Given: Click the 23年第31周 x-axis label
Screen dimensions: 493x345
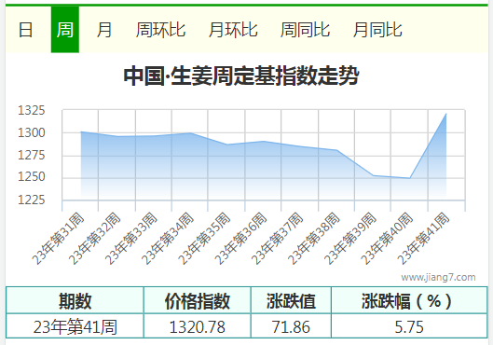Looking at the screenshot, I should (58, 239).
